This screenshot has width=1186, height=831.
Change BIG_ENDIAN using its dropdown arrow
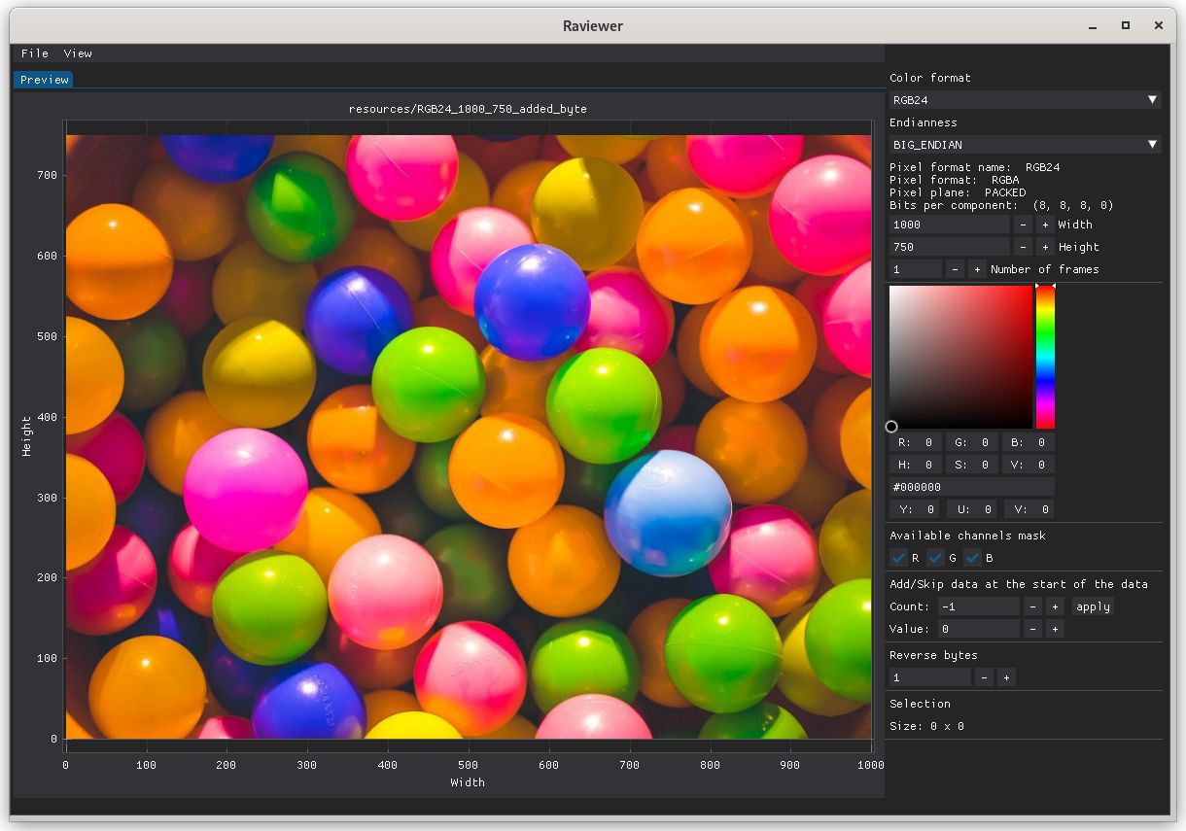[x=1152, y=144]
